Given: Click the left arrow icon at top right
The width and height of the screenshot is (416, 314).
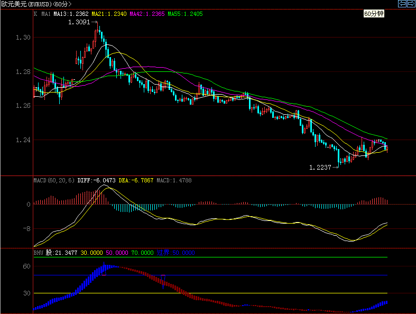Looking at the screenshot, I should coord(401,4).
